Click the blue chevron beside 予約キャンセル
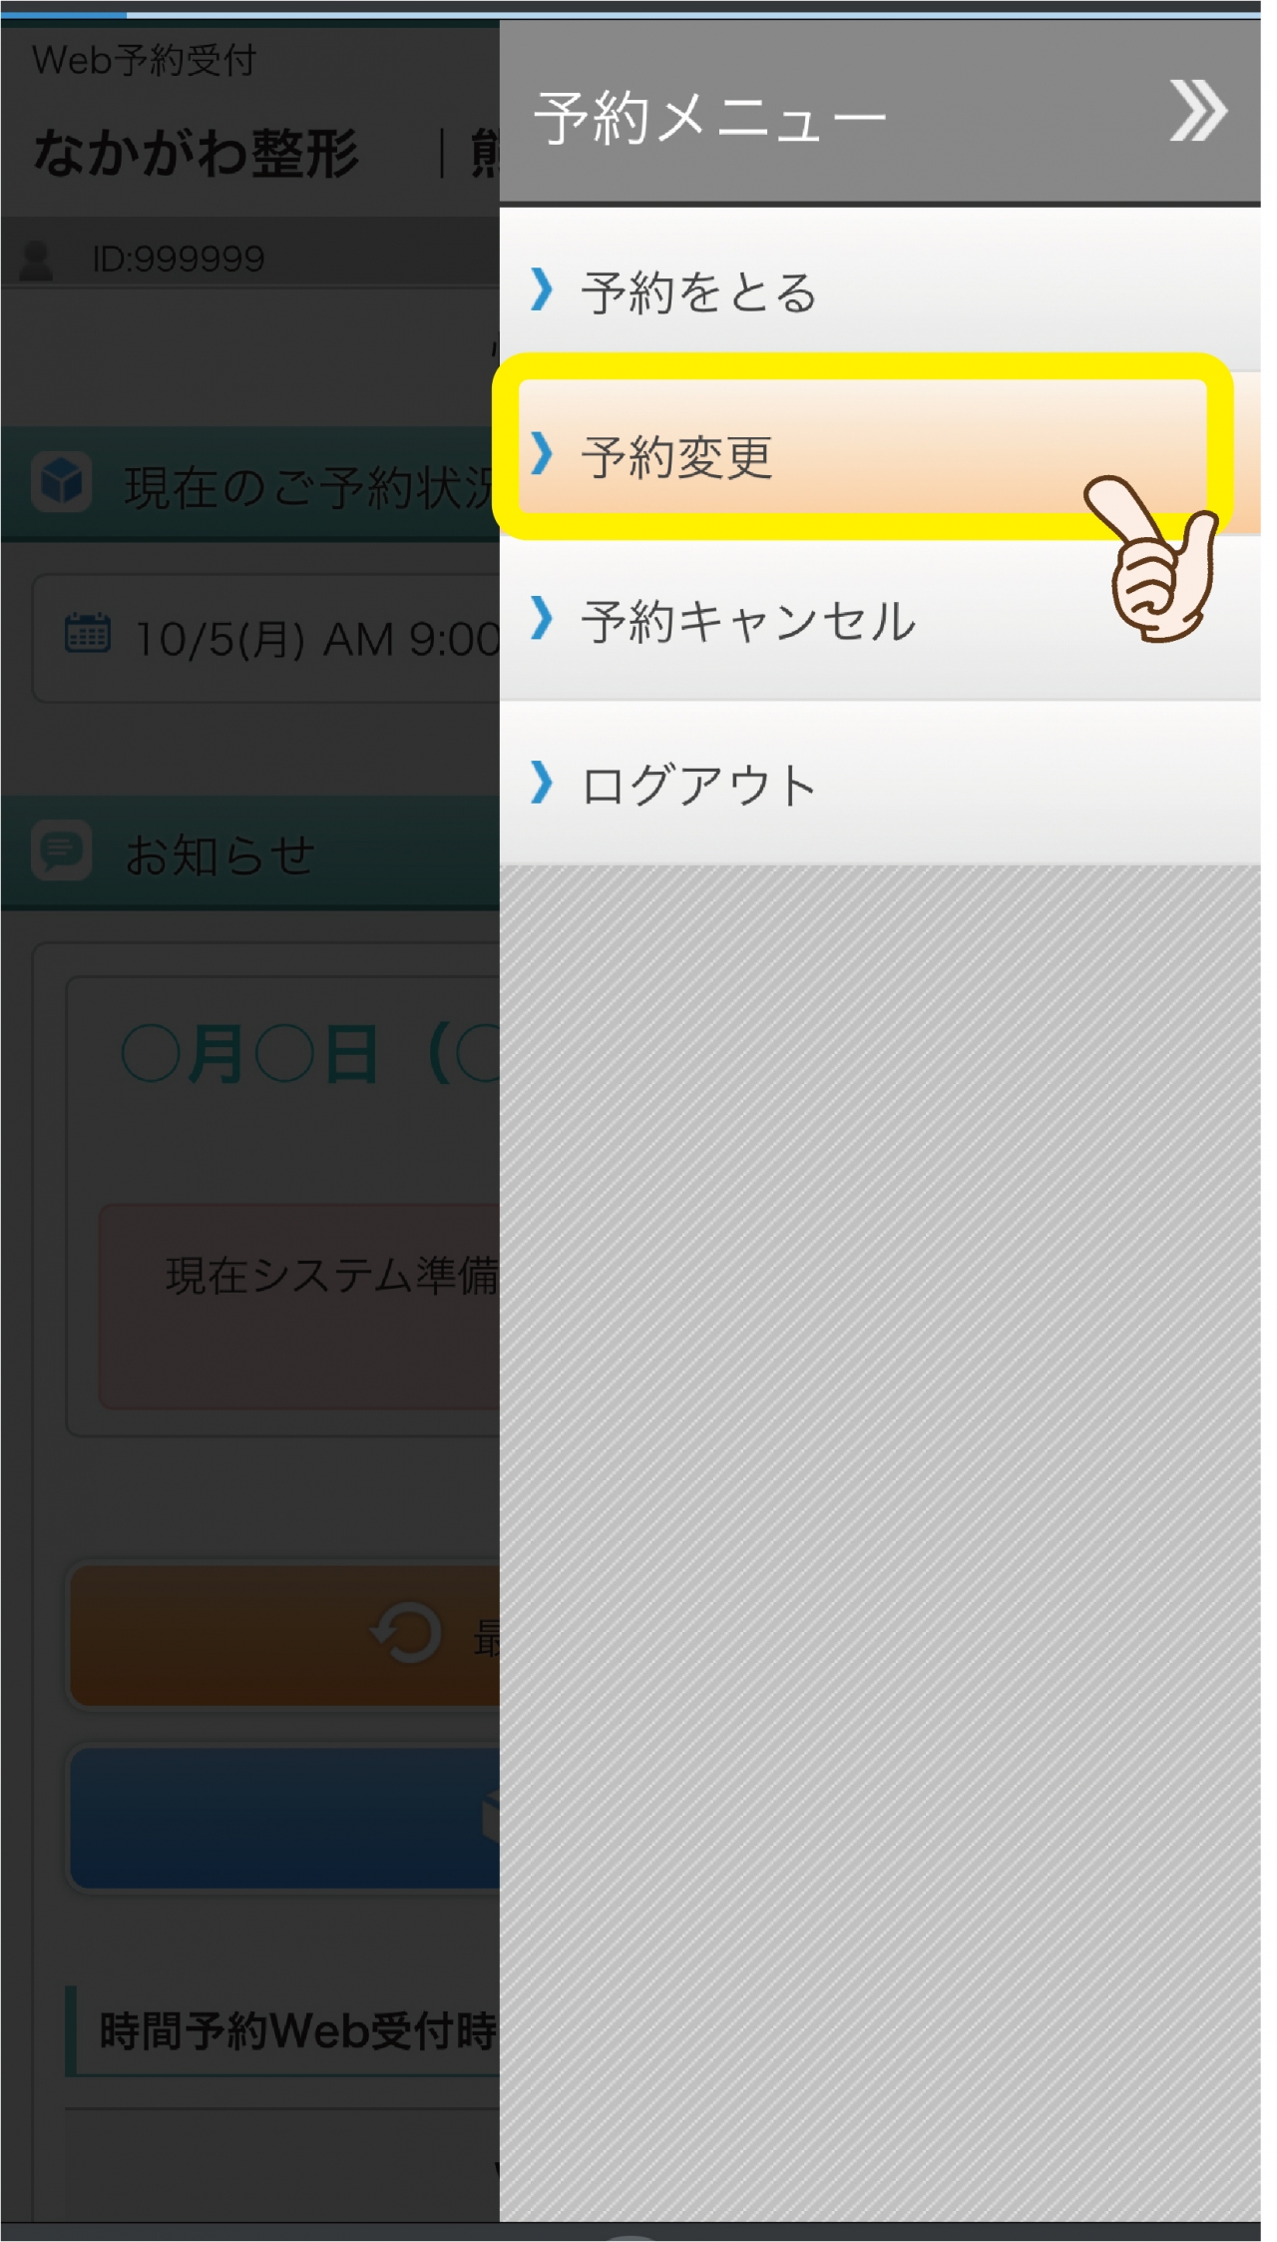Viewport: 1277px width, 2242px height. [x=542, y=618]
